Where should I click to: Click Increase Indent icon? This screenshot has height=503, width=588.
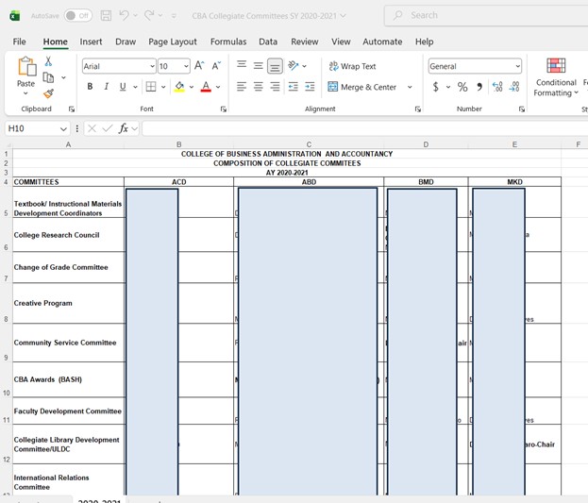309,87
